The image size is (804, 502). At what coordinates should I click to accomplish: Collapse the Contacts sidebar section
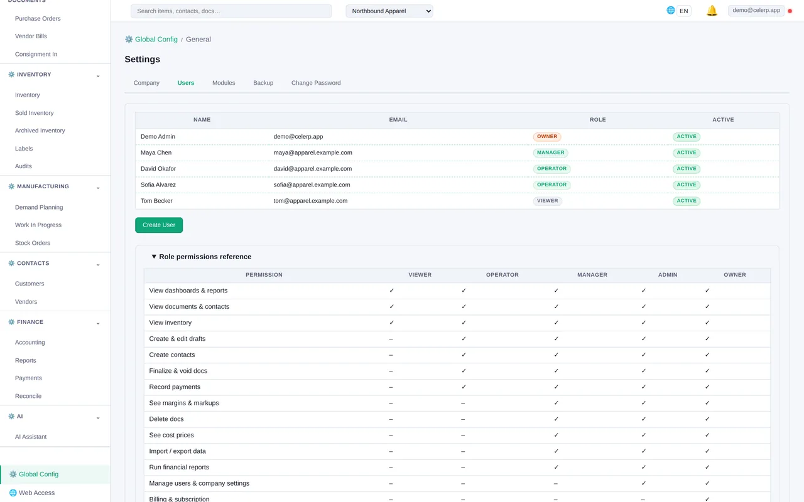pos(98,264)
